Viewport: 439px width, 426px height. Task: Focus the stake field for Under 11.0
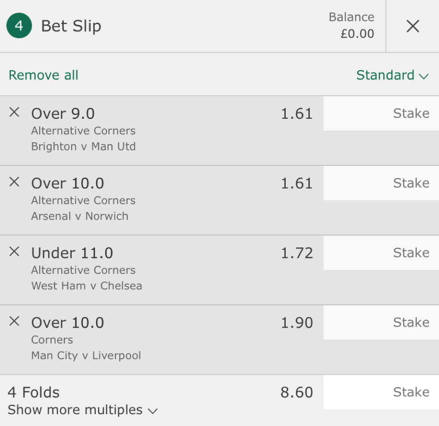381,253
